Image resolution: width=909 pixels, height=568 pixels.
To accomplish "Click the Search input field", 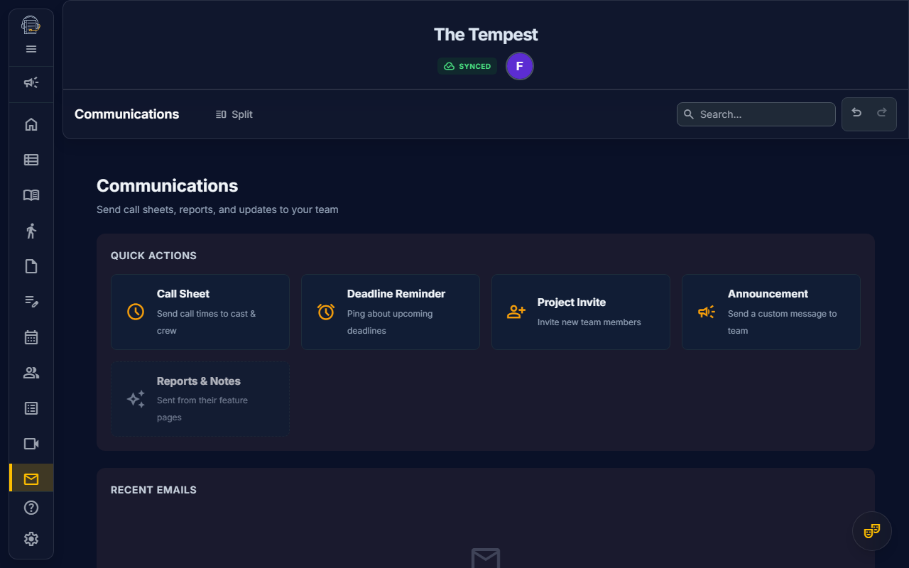I will tap(756, 114).
